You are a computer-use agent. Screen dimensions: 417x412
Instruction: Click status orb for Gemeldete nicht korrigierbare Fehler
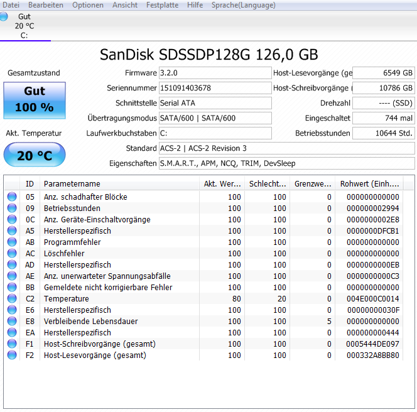coord(12,287)
